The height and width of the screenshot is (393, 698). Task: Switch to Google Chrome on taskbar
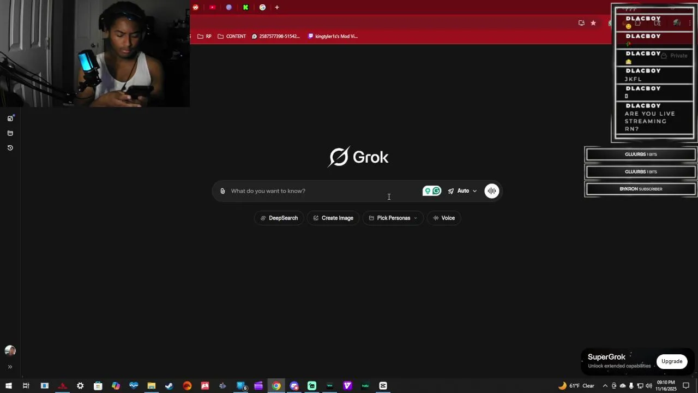coord(276,386)
